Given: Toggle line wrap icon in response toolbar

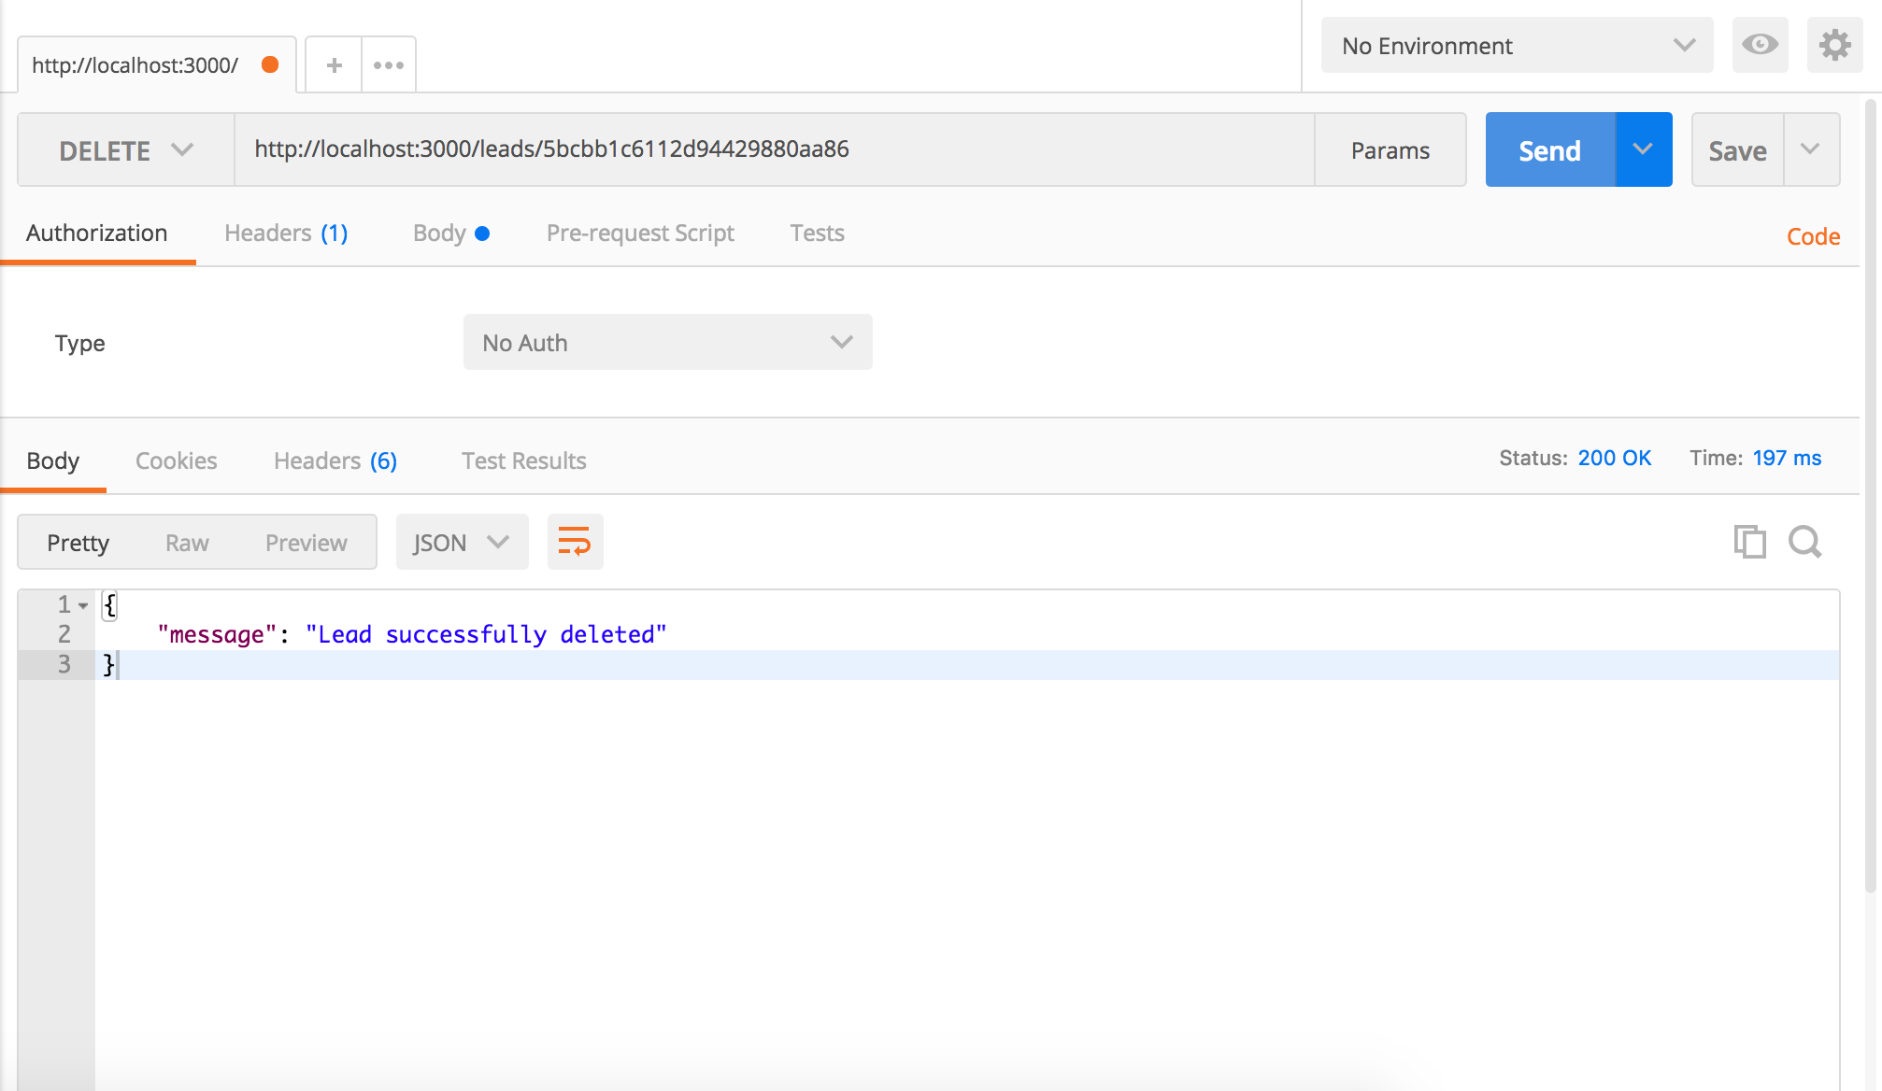Looking at the screenshot, I should click(x=575, y=542).
